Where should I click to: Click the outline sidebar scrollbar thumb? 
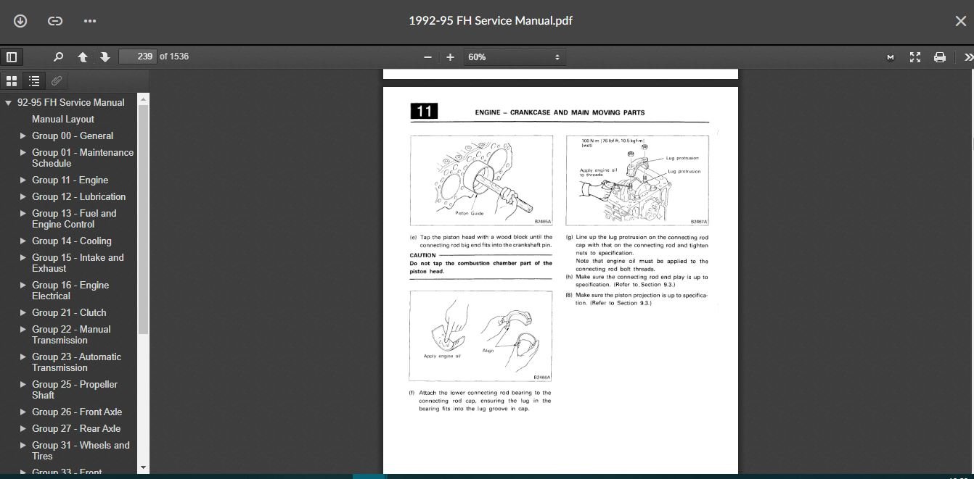[143, 219]
